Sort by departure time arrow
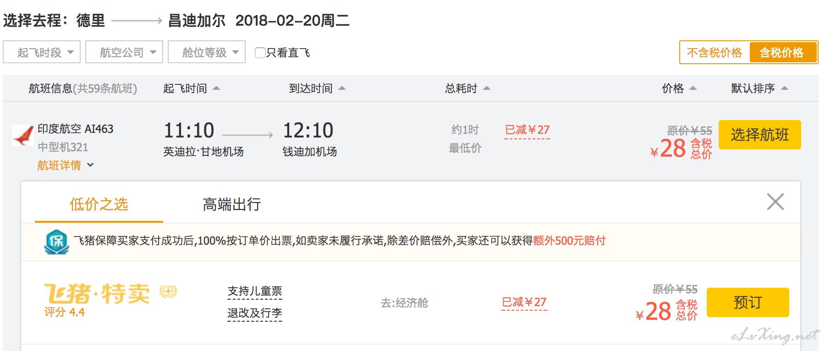This screenshot has height=351, width=825. (x=216, y=88)
